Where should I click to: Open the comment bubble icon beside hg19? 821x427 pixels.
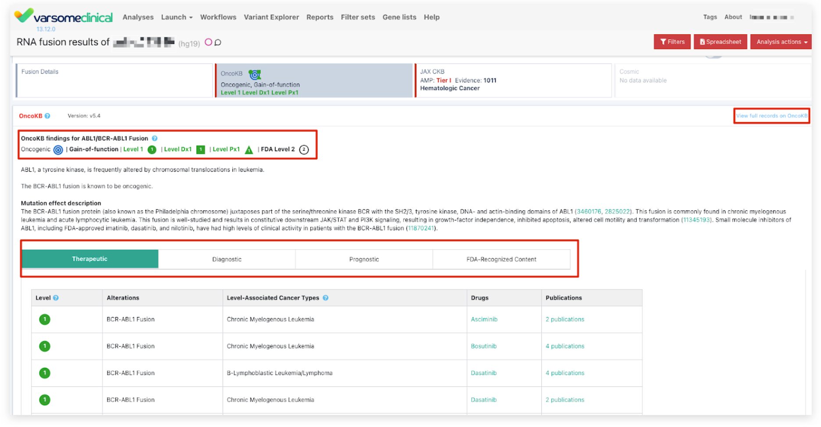coord(218,42)
